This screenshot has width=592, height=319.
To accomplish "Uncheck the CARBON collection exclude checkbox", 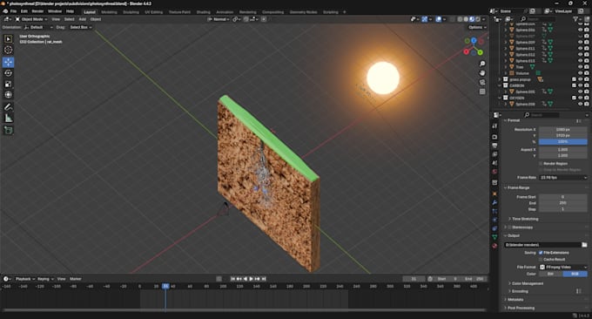I will click(575, 85).
